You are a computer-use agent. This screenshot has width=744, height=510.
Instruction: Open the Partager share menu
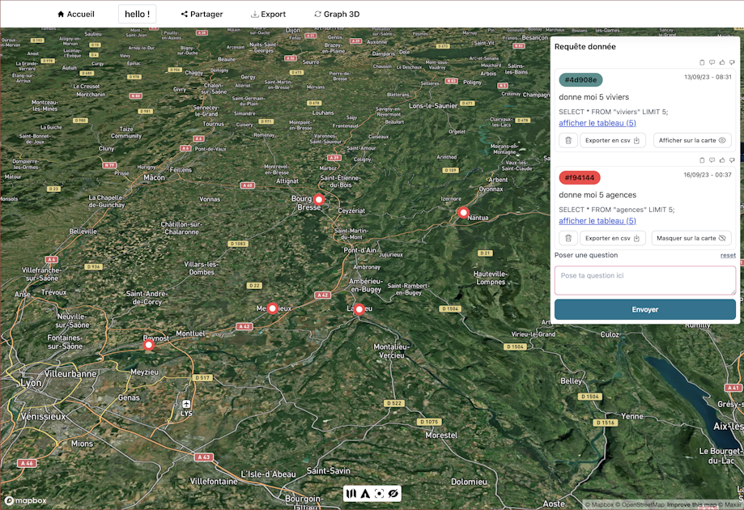[202, 14]
